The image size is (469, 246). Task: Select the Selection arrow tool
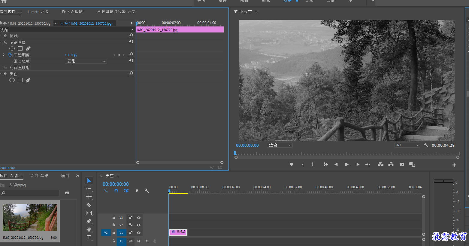click(x=89, y=180)
